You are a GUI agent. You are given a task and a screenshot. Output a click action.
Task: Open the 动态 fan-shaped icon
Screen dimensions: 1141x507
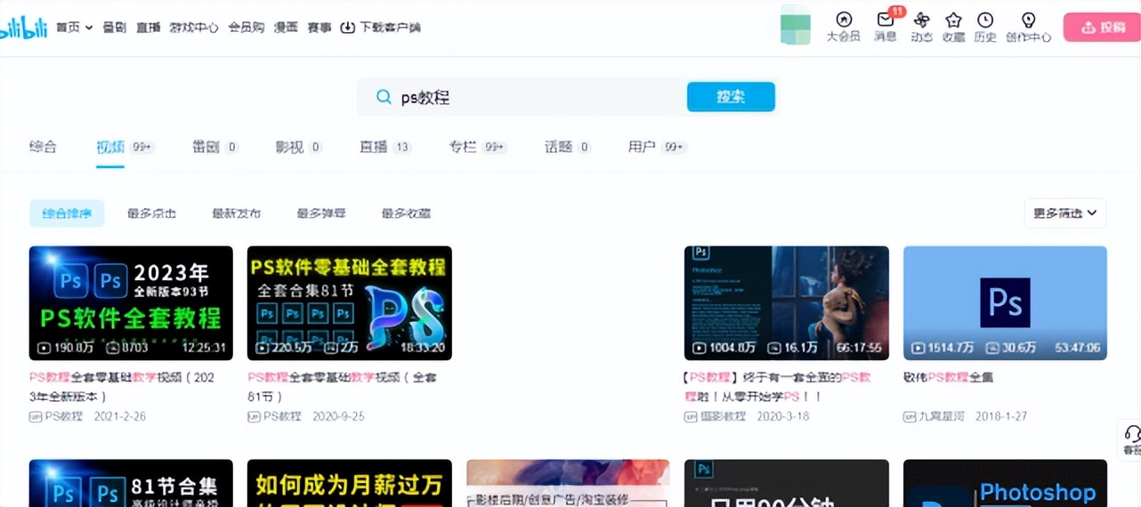pos(921,27)
